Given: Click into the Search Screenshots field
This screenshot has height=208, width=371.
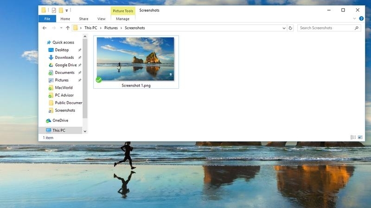Looking at the screenshot, I should pos(329,28).
